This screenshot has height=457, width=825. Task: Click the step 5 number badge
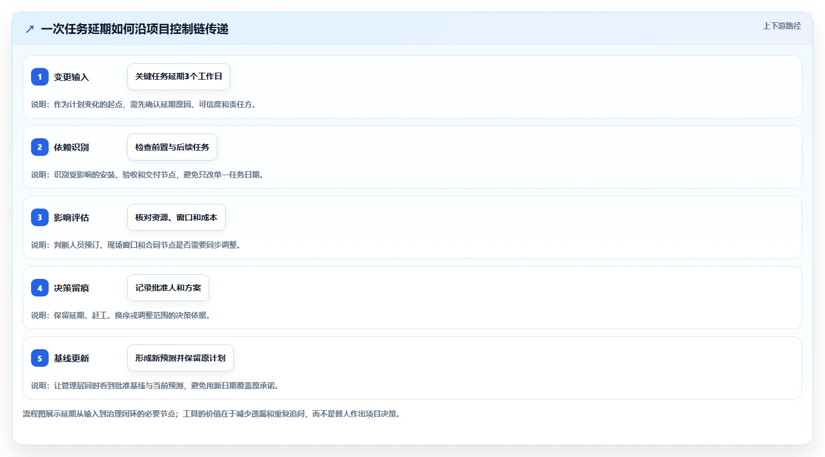(40, 358)
